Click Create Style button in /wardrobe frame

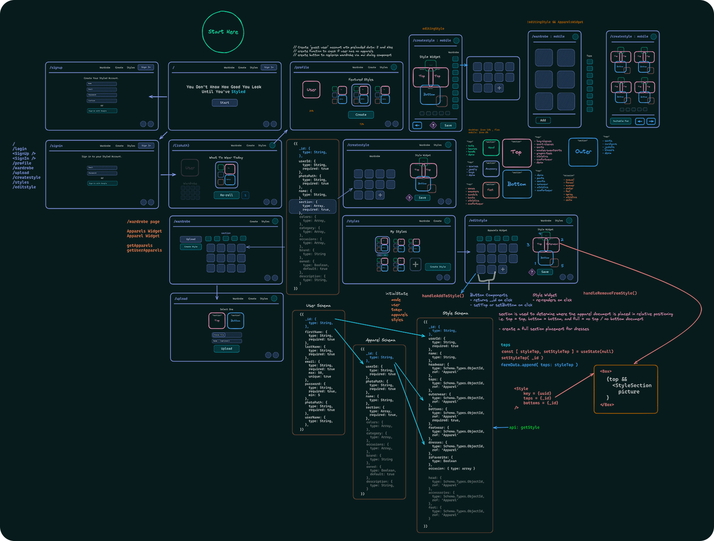[191, 246]
